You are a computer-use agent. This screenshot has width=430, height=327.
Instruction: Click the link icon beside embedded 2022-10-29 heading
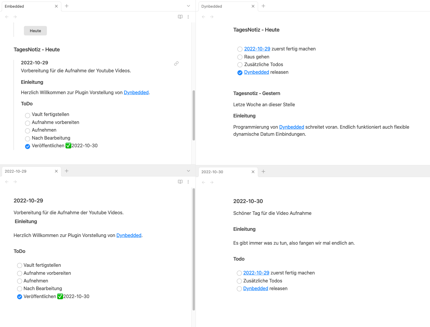[x=176, y=63]
